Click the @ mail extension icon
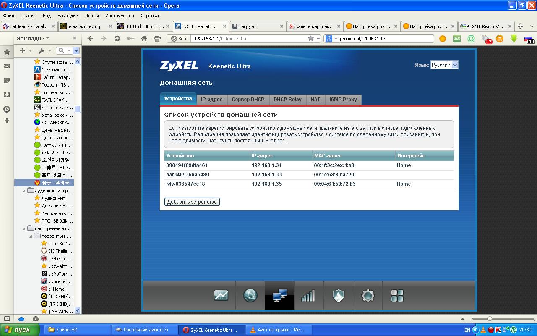537x336 pixels. click(471, 39)
